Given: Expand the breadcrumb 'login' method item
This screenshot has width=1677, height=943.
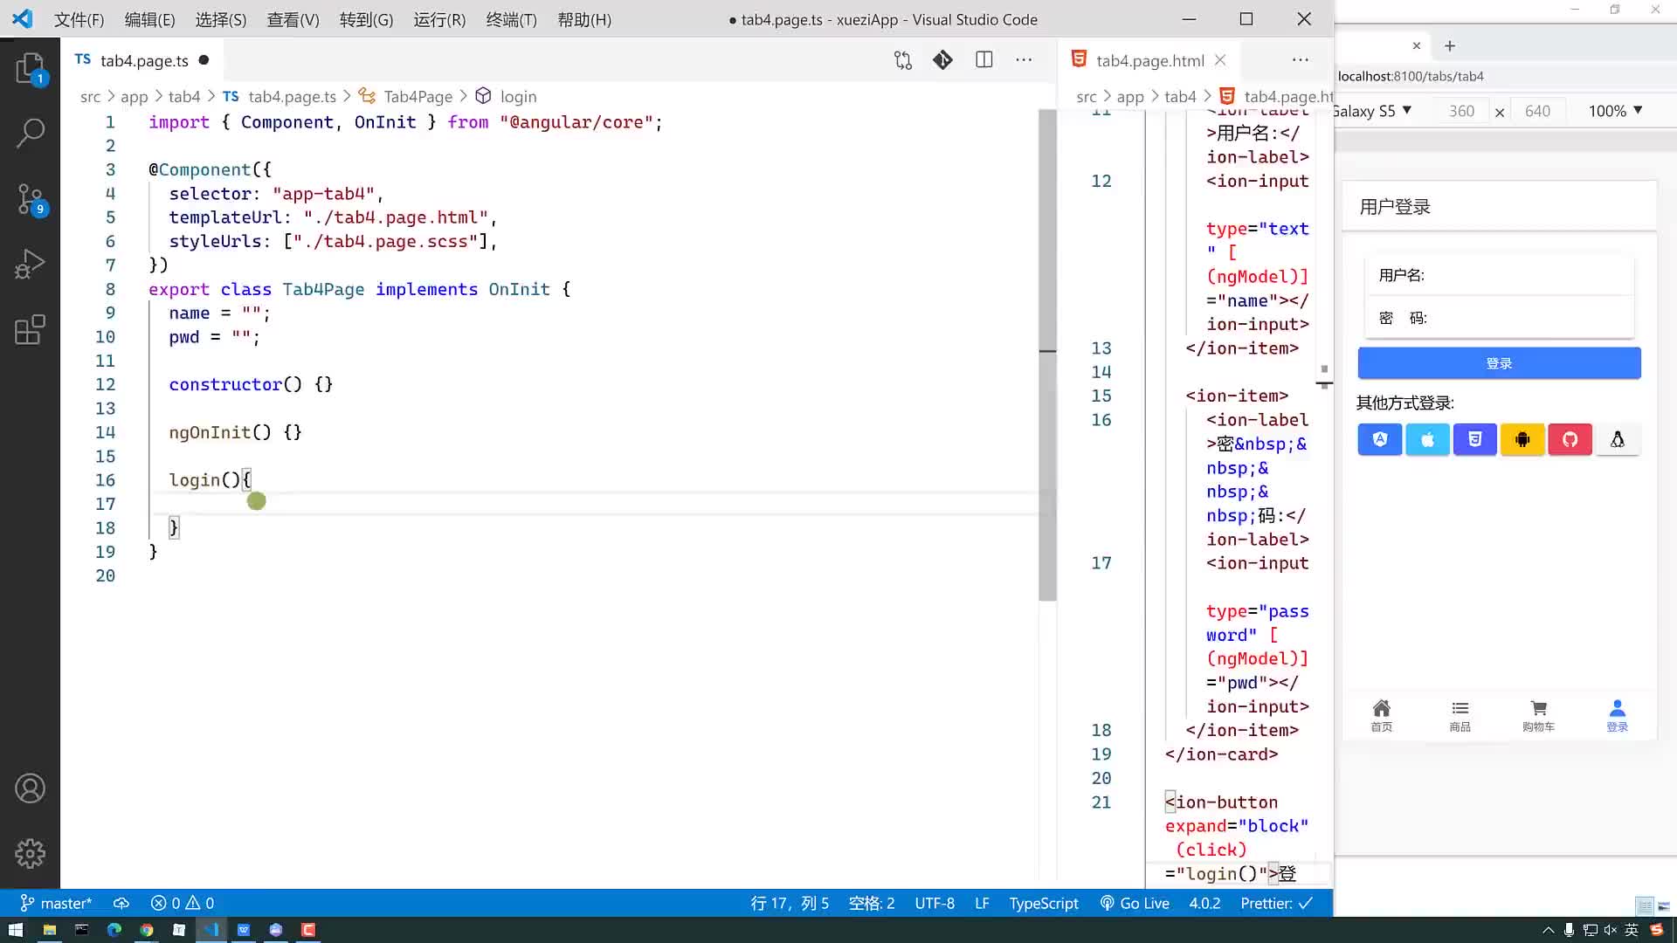Looking at the screenshot, I should pyautogui.click(x=518, y=95).
